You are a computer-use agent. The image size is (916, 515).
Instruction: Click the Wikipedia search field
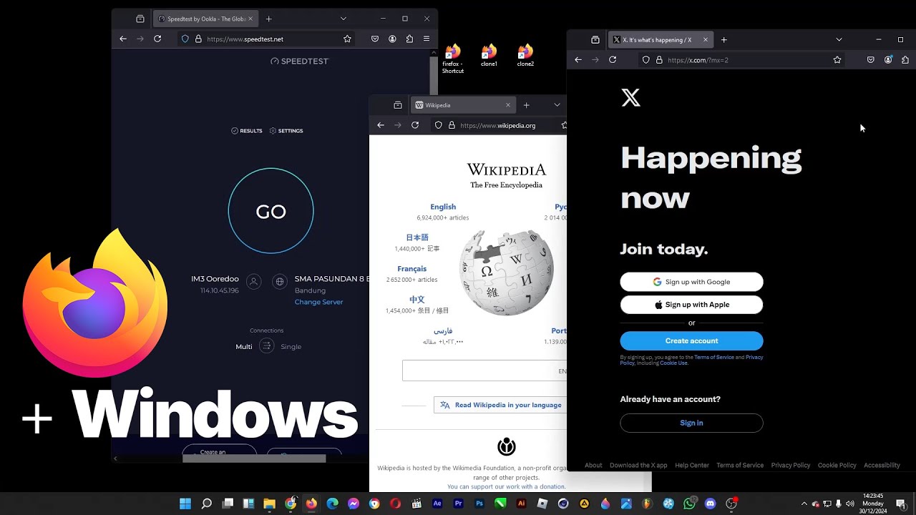484,371
